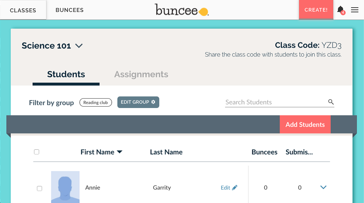Click the search magnifier icon
Viewport: 364px width, 203px height.
(331, 102)
